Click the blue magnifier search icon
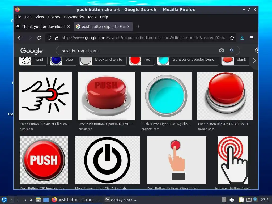The image size is (272, 204). coord(232,50)
